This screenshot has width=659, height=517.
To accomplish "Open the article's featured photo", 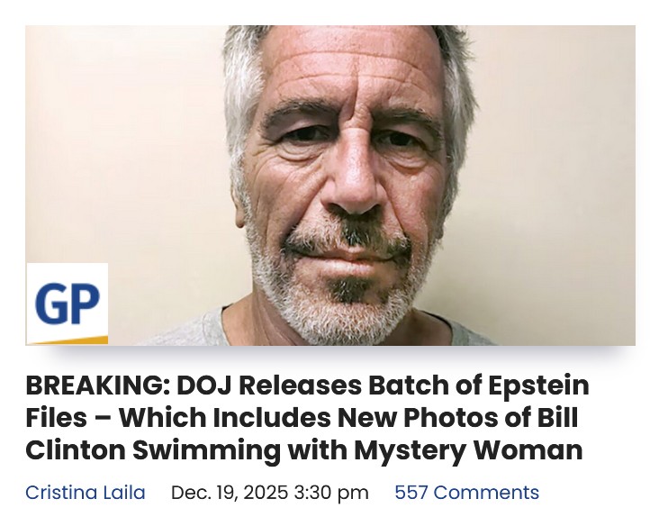I will click(x=330, y=186).
